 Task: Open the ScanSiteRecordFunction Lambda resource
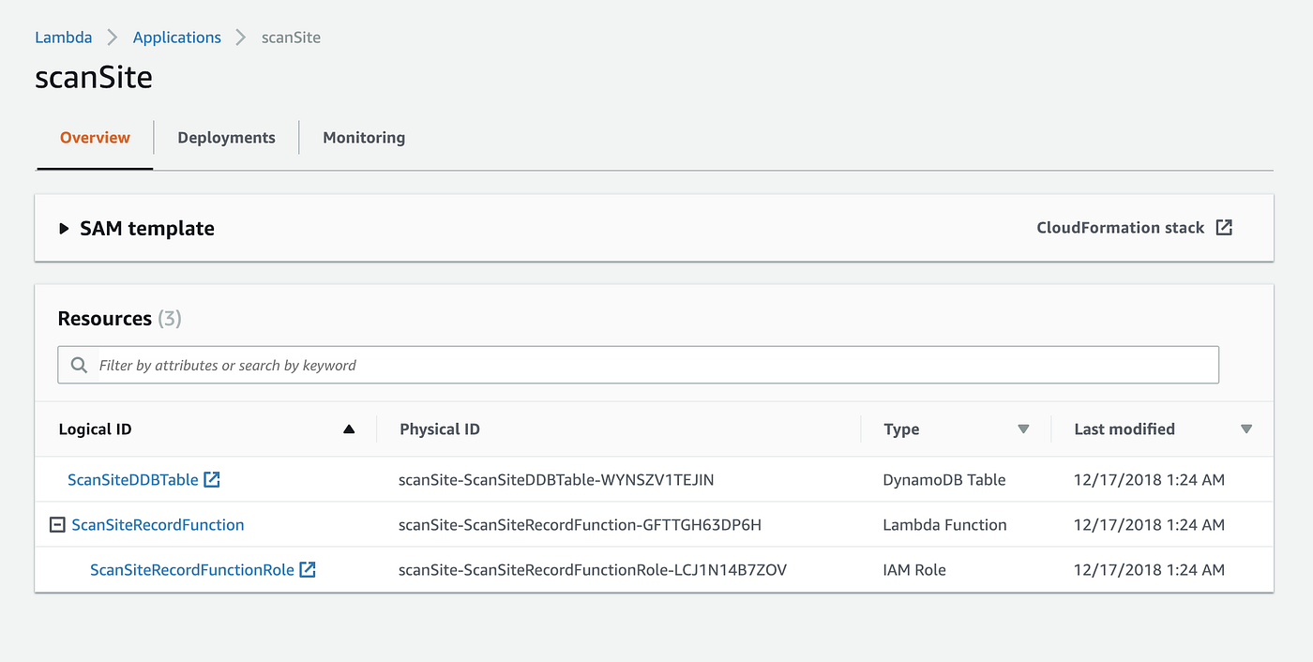(157, 524)
